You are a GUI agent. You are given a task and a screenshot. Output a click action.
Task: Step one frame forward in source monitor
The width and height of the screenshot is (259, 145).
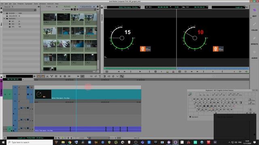coord(124,72)
